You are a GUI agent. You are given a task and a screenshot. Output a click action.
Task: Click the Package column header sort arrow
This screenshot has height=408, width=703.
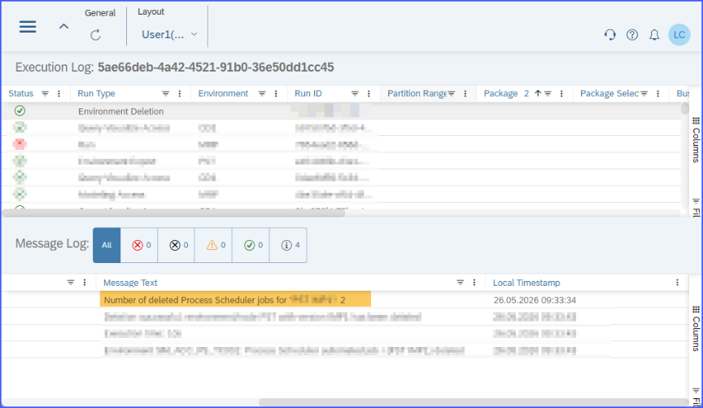(x=538, y=94)
